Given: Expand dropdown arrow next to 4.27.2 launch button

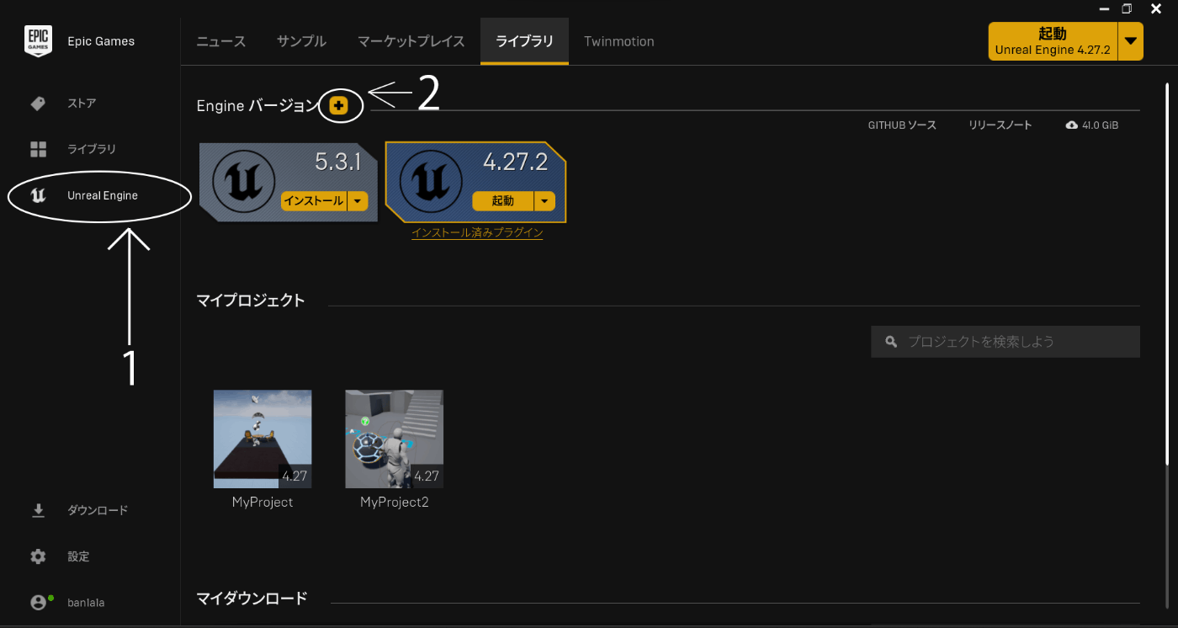Looking at the screenshot, I should 545,201.
